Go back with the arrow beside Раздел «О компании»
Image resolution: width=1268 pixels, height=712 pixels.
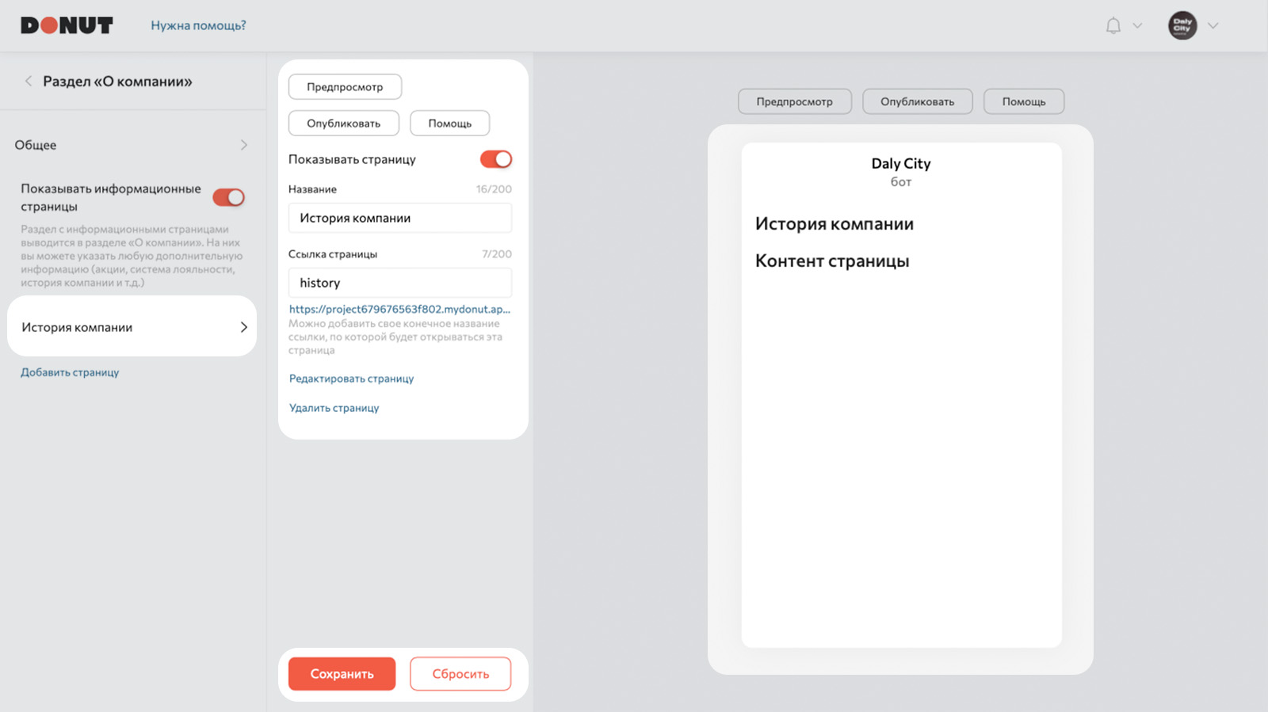29,81
